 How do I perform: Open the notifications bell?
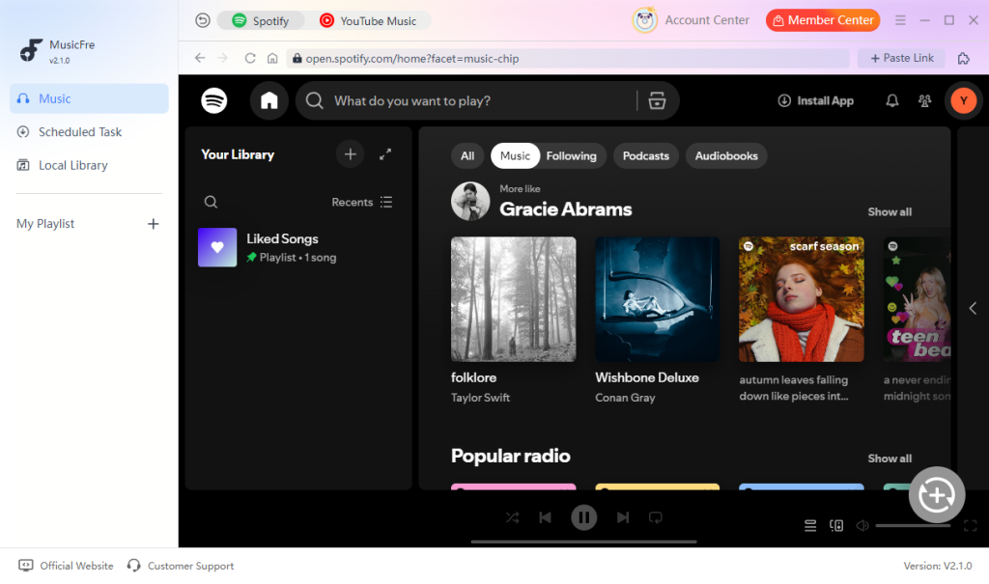[x=891, y=101]
